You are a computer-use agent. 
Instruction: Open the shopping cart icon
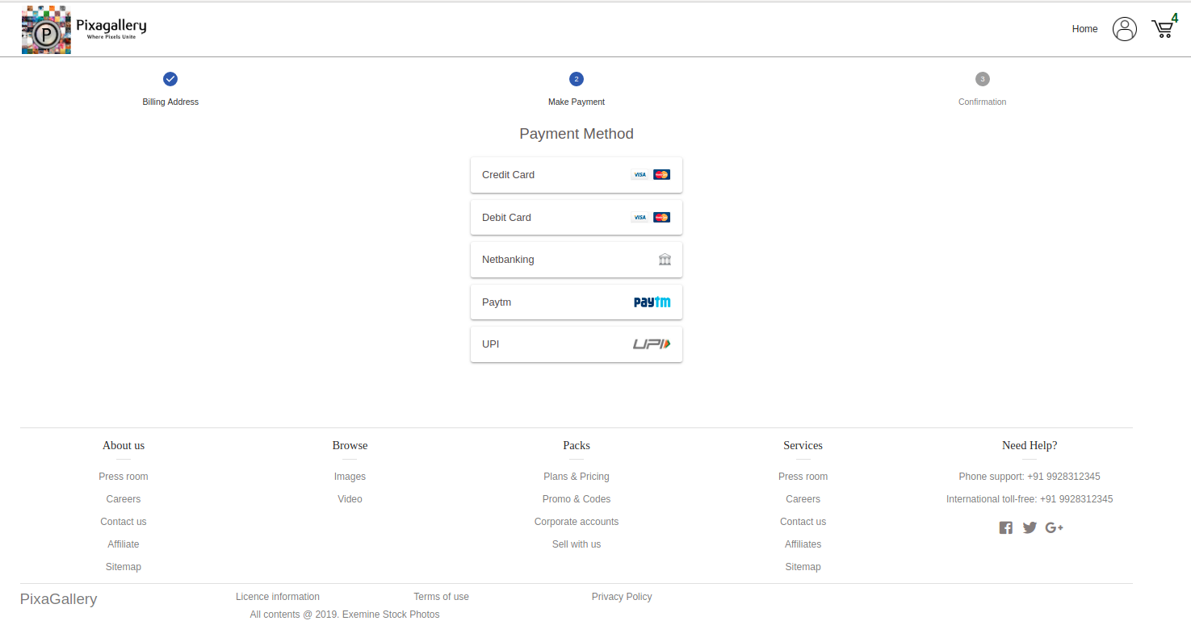[x=1162, y=30]
